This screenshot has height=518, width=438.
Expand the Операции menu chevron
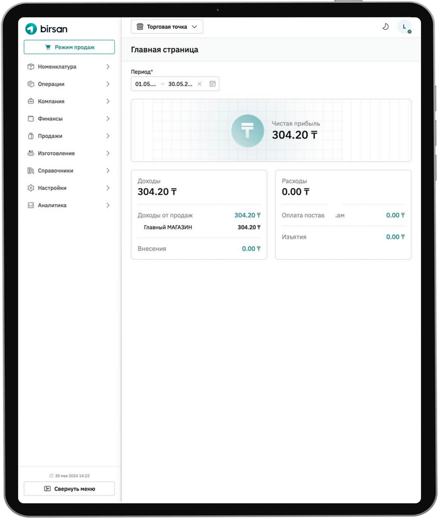[x=108, y=84]
